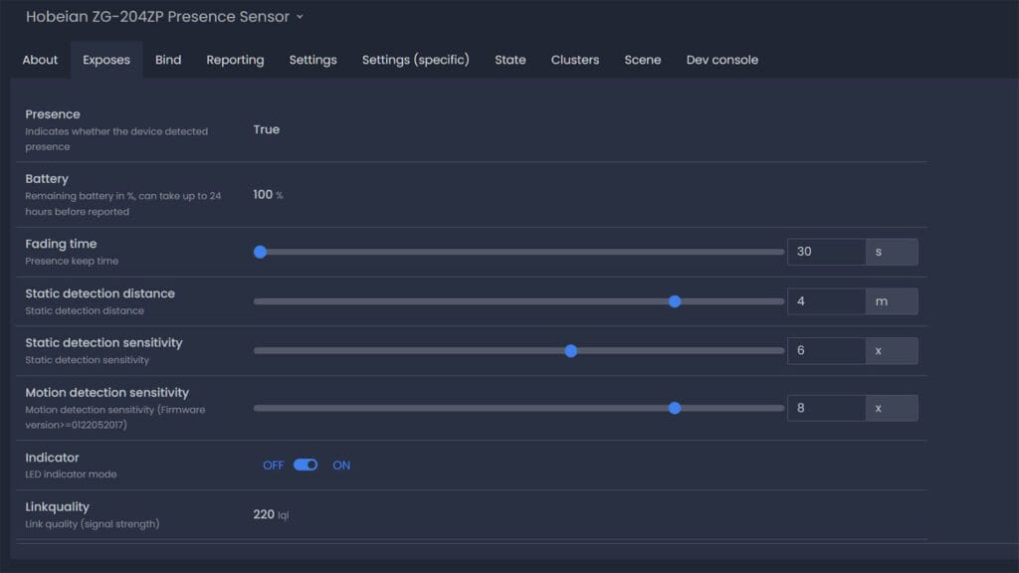The width and height of the screenshot is (1019, 573).
Task: Toggle the LED Indicator switch
Action: click(306, 465)
